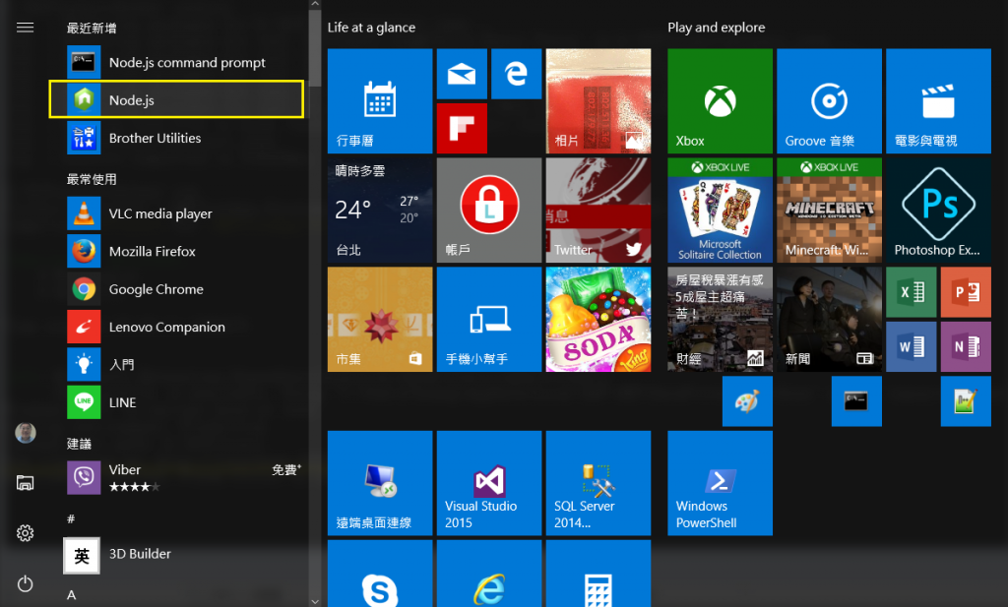The width and height of the screenshot is (1008, 607).
Task: Open the Flipboard tile
Action: 462,129
